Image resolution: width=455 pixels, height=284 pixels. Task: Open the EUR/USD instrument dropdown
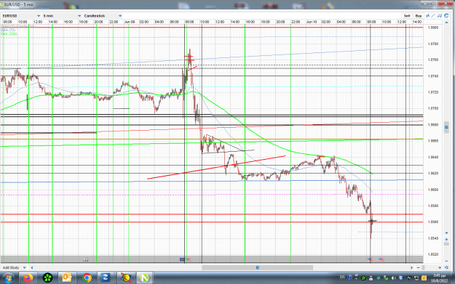[x=21, y=16]
